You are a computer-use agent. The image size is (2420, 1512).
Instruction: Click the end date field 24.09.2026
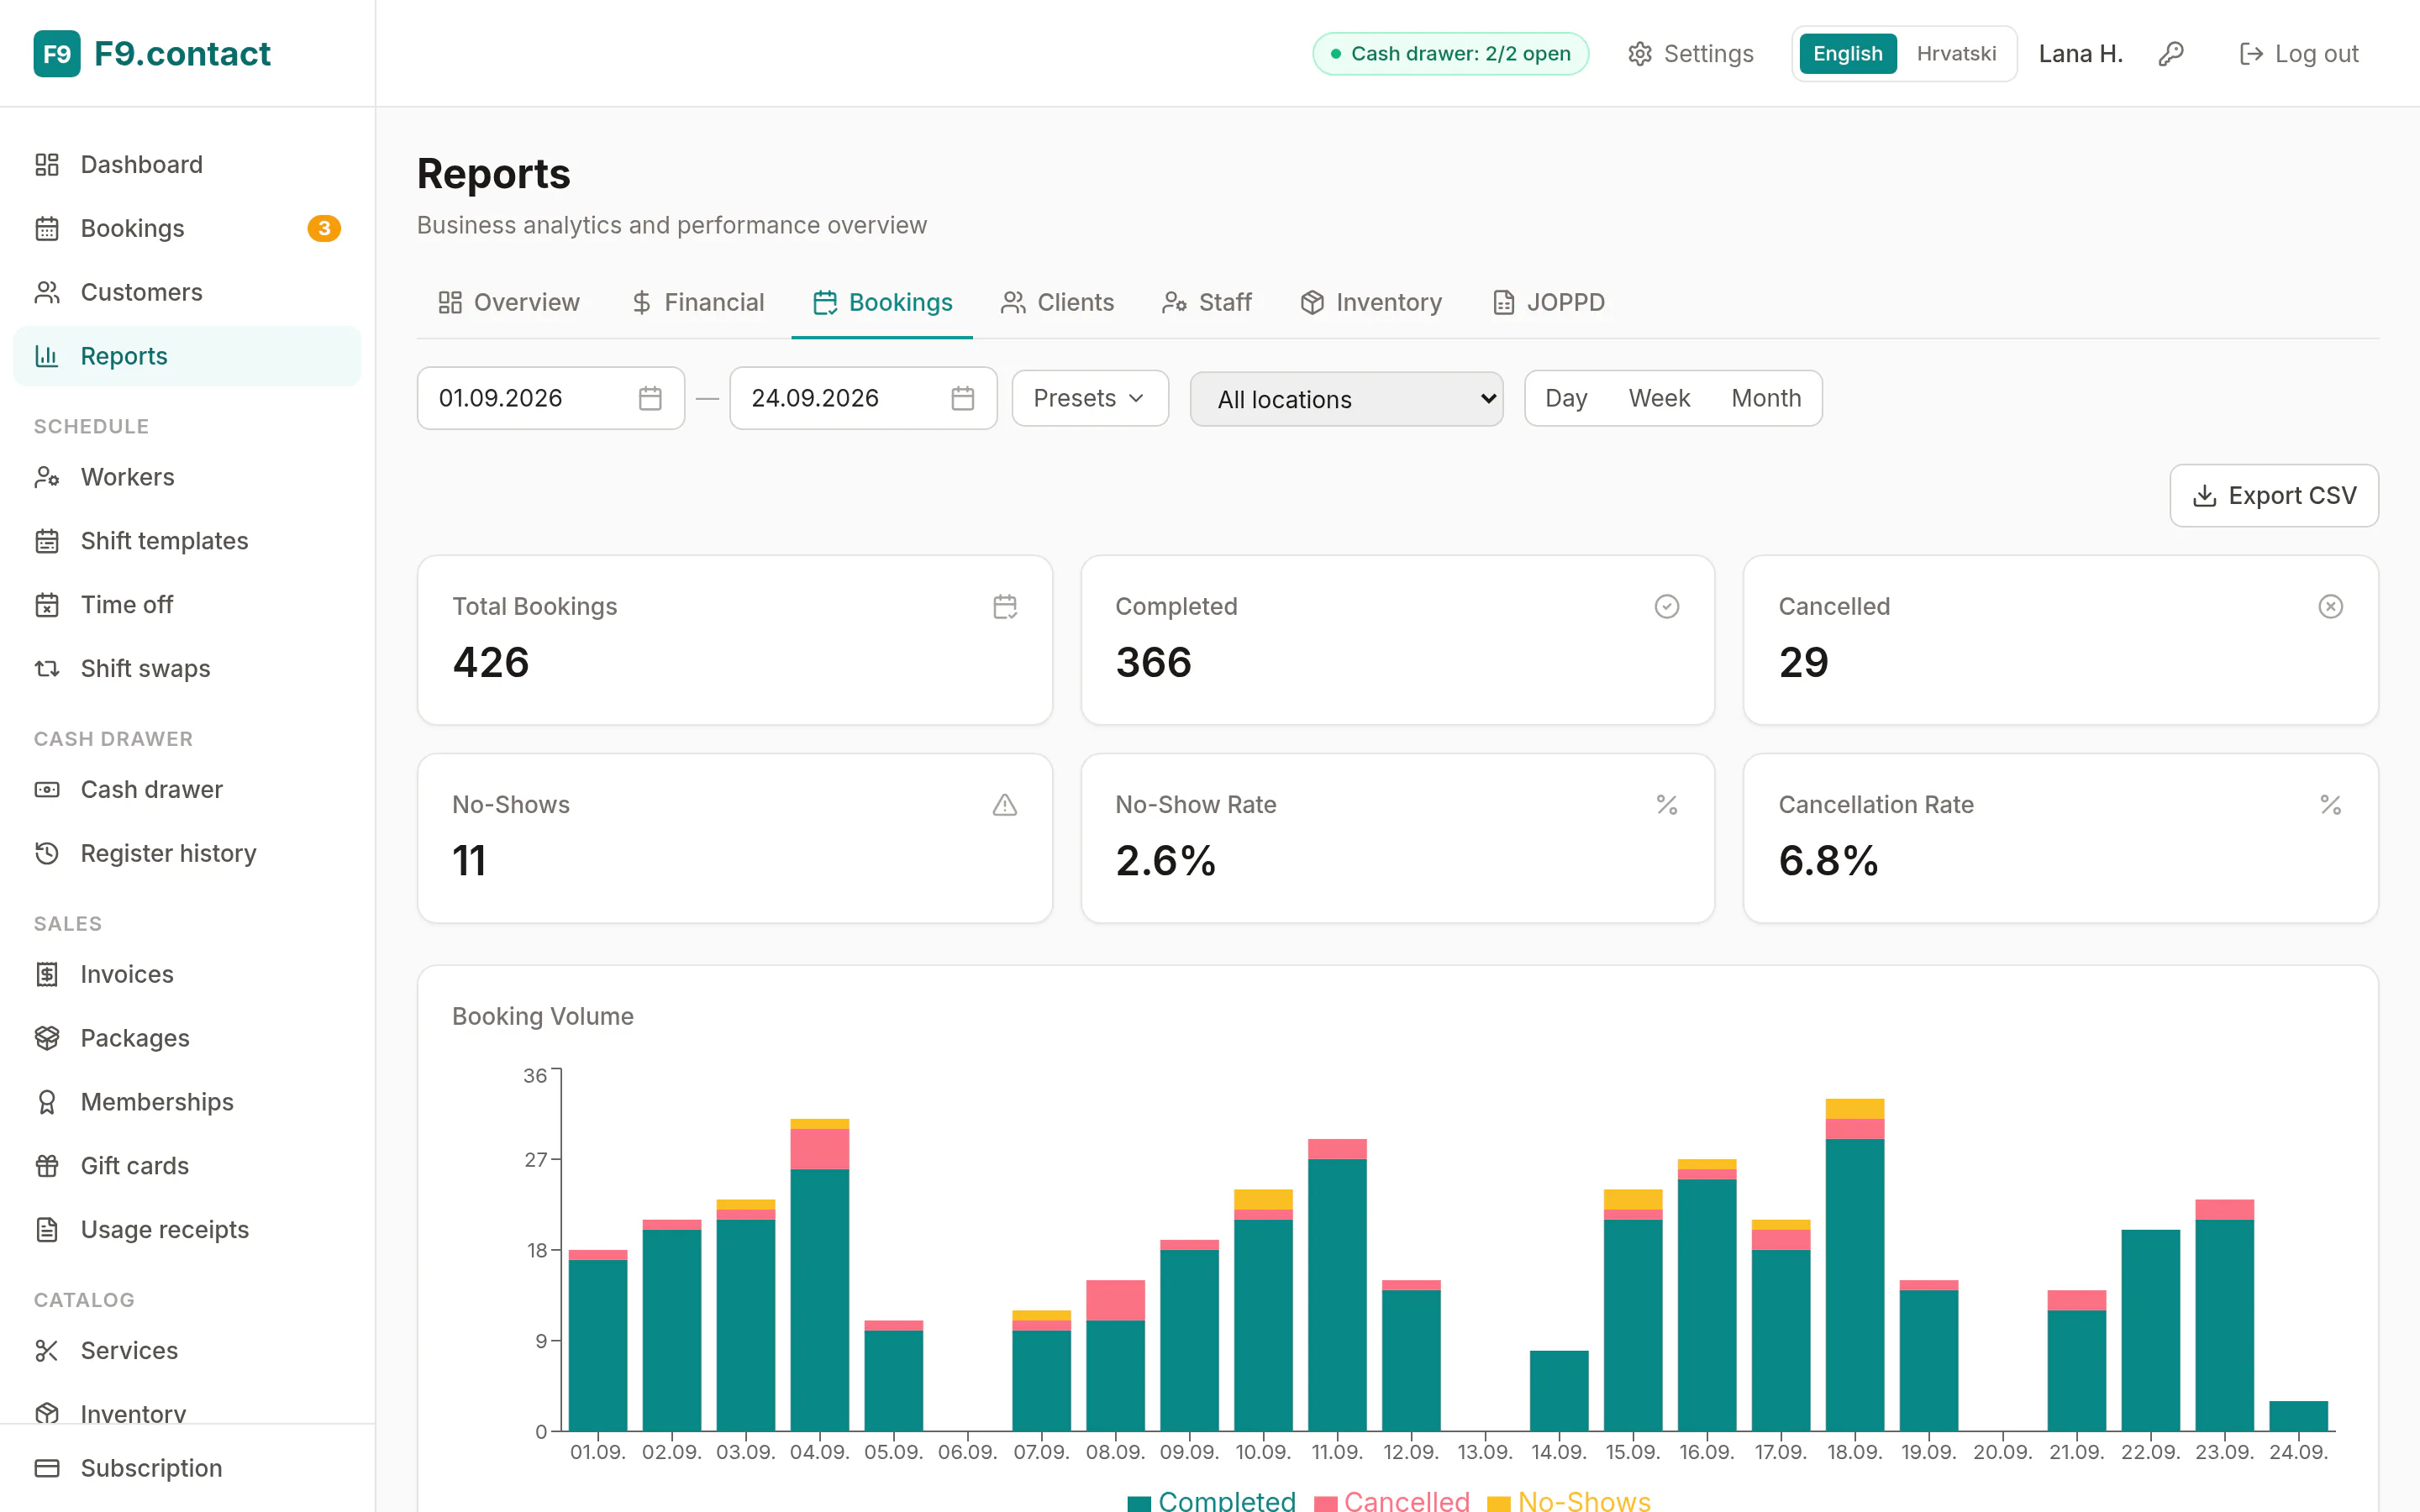coord(864,398)
